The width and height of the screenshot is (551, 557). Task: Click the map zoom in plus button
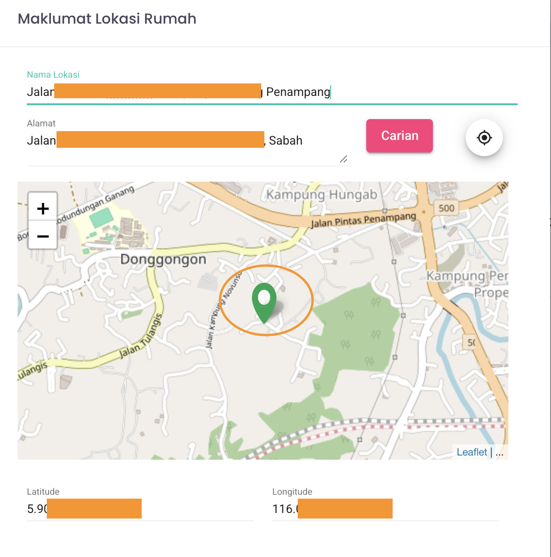[x=43, y=208]
